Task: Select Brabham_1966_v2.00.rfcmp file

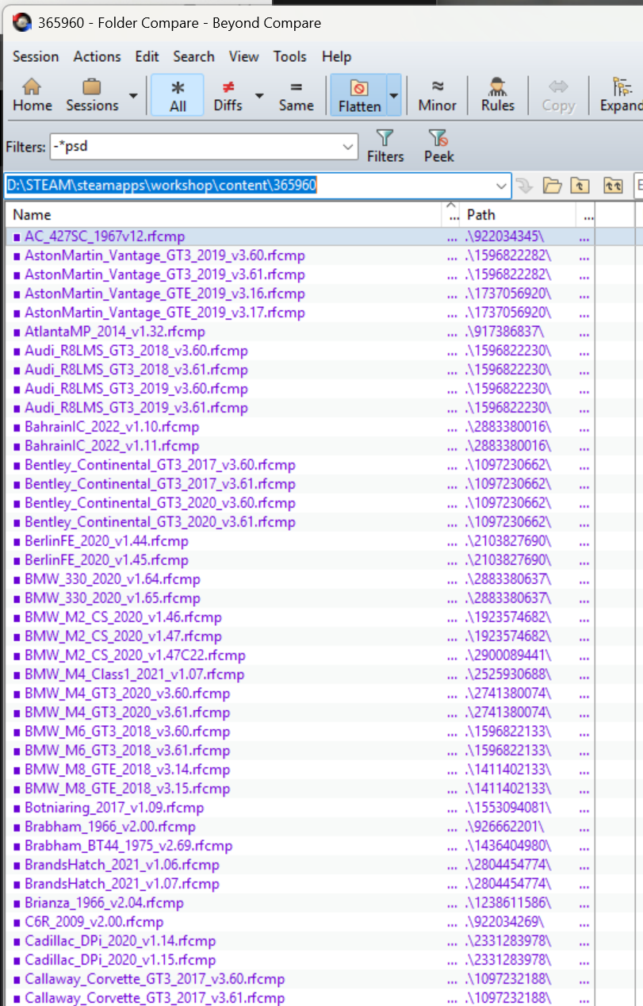Action: click(109, 827)
